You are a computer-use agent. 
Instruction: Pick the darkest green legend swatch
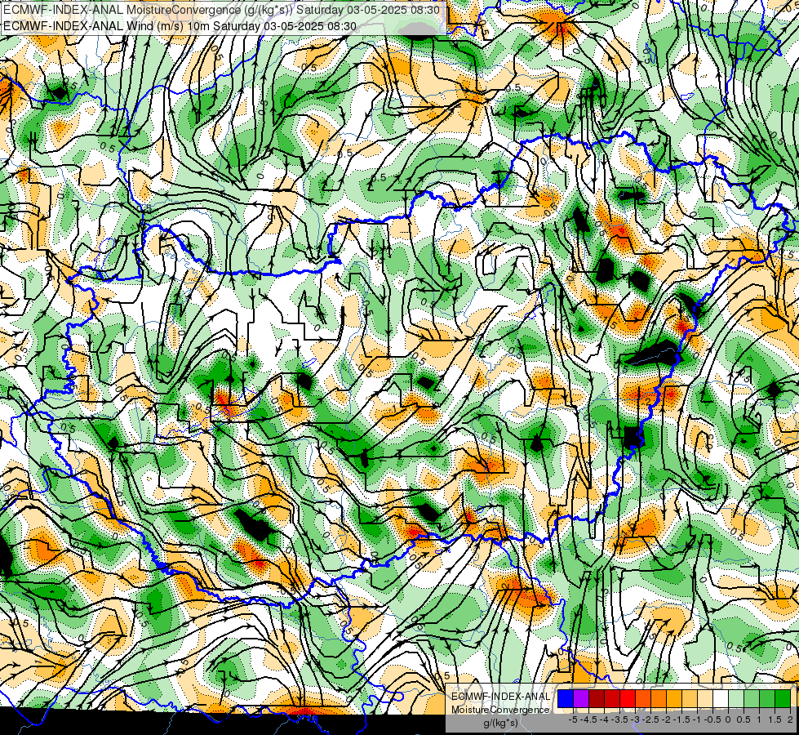783,698
